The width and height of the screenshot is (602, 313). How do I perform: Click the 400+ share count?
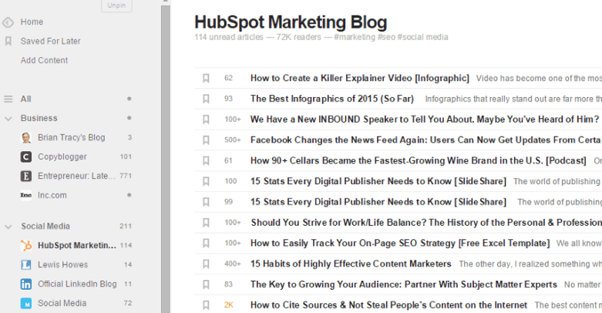click(x=233, y=264)
